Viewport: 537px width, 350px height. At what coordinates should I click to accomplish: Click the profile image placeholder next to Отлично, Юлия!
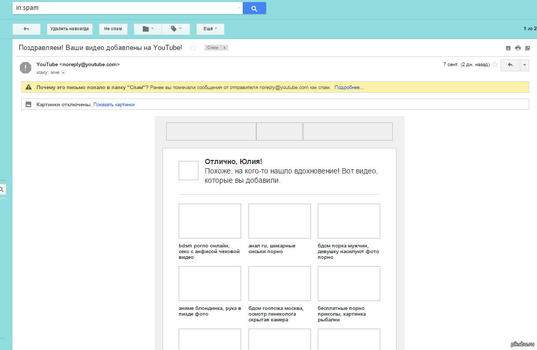click(x=189, y=170)
